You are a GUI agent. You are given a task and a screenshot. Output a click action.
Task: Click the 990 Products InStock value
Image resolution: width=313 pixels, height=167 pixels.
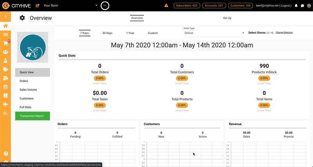(x=264, y=66)
